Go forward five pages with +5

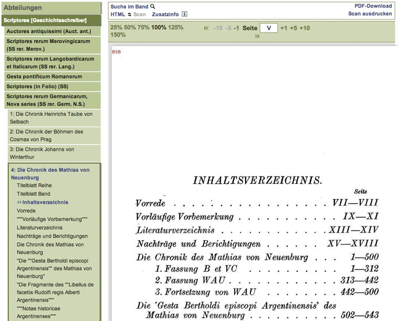pyautogui.click(x=293, y=28)
